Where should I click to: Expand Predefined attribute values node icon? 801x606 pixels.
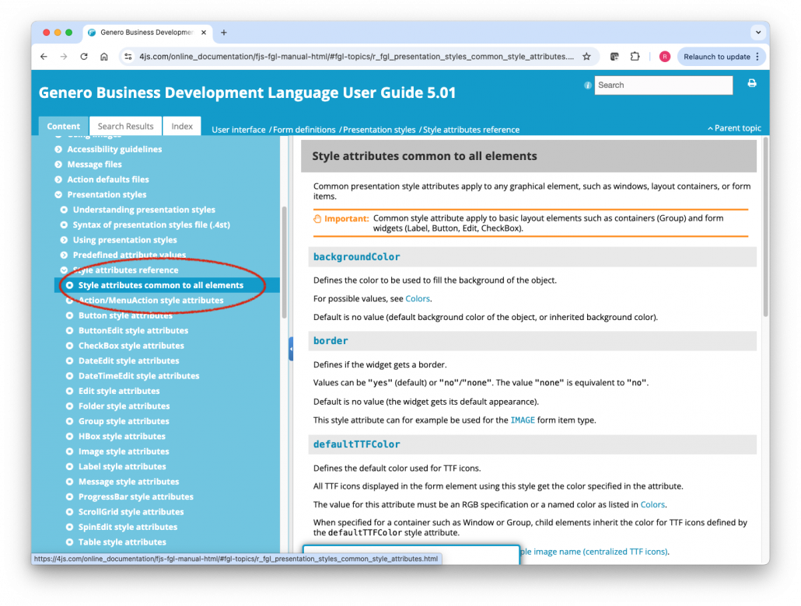pyautogui.click(x=64, y=255)
